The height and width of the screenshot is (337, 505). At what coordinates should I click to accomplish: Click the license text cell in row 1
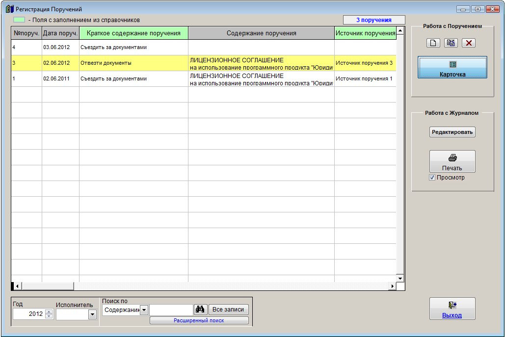(261, 79)
